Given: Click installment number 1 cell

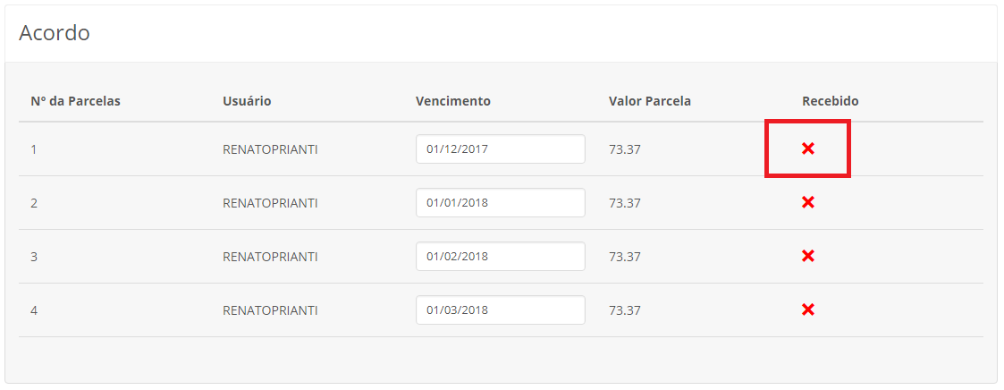Looking at the screenshot, I should [33, 150].
